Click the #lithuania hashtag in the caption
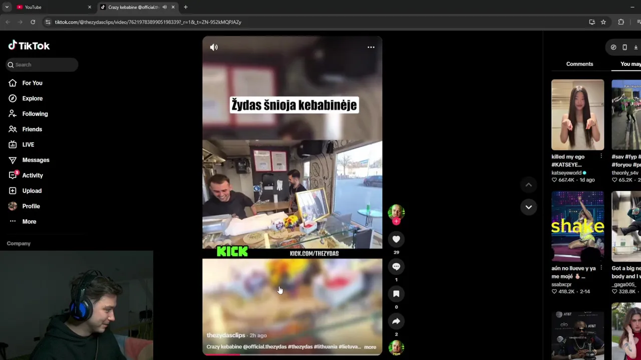 (x=327, y=347)
